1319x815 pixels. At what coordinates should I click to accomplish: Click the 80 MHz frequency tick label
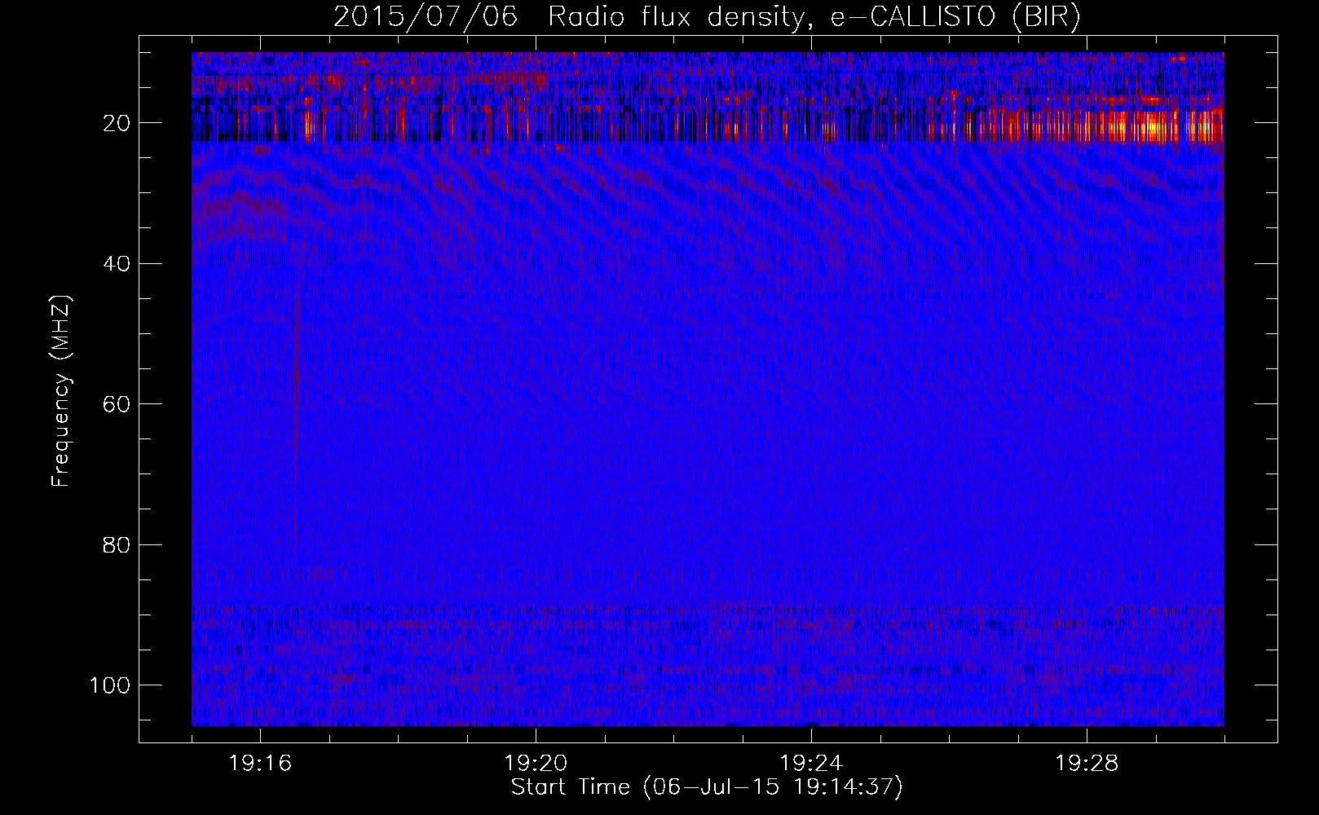pos(117,545)
